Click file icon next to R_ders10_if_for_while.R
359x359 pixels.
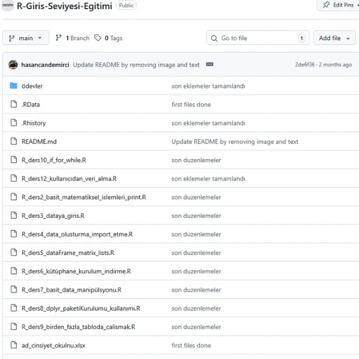14,160
